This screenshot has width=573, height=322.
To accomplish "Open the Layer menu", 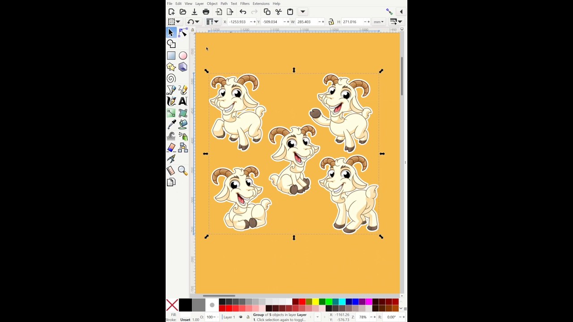I will tap(199, 4).
